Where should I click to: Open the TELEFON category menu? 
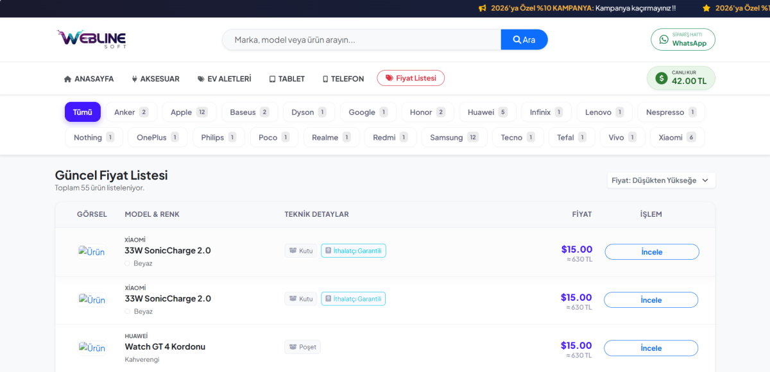tap(343, 79)
